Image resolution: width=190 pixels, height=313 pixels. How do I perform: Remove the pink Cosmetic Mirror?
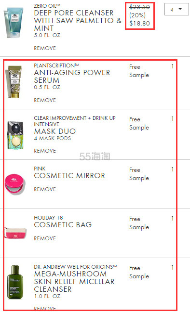pos(45,189)
